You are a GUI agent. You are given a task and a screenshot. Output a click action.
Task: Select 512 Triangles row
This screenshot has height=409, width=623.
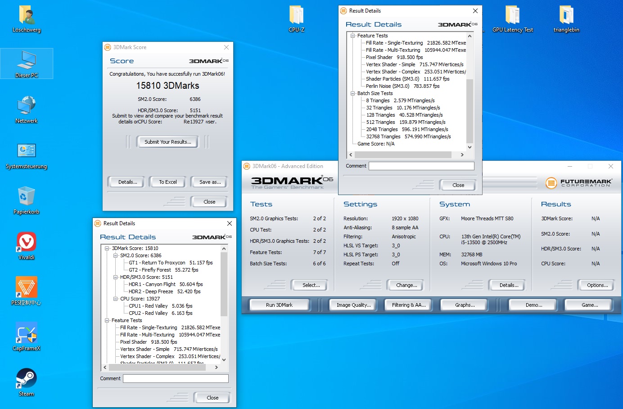click(x=406, y=122)
